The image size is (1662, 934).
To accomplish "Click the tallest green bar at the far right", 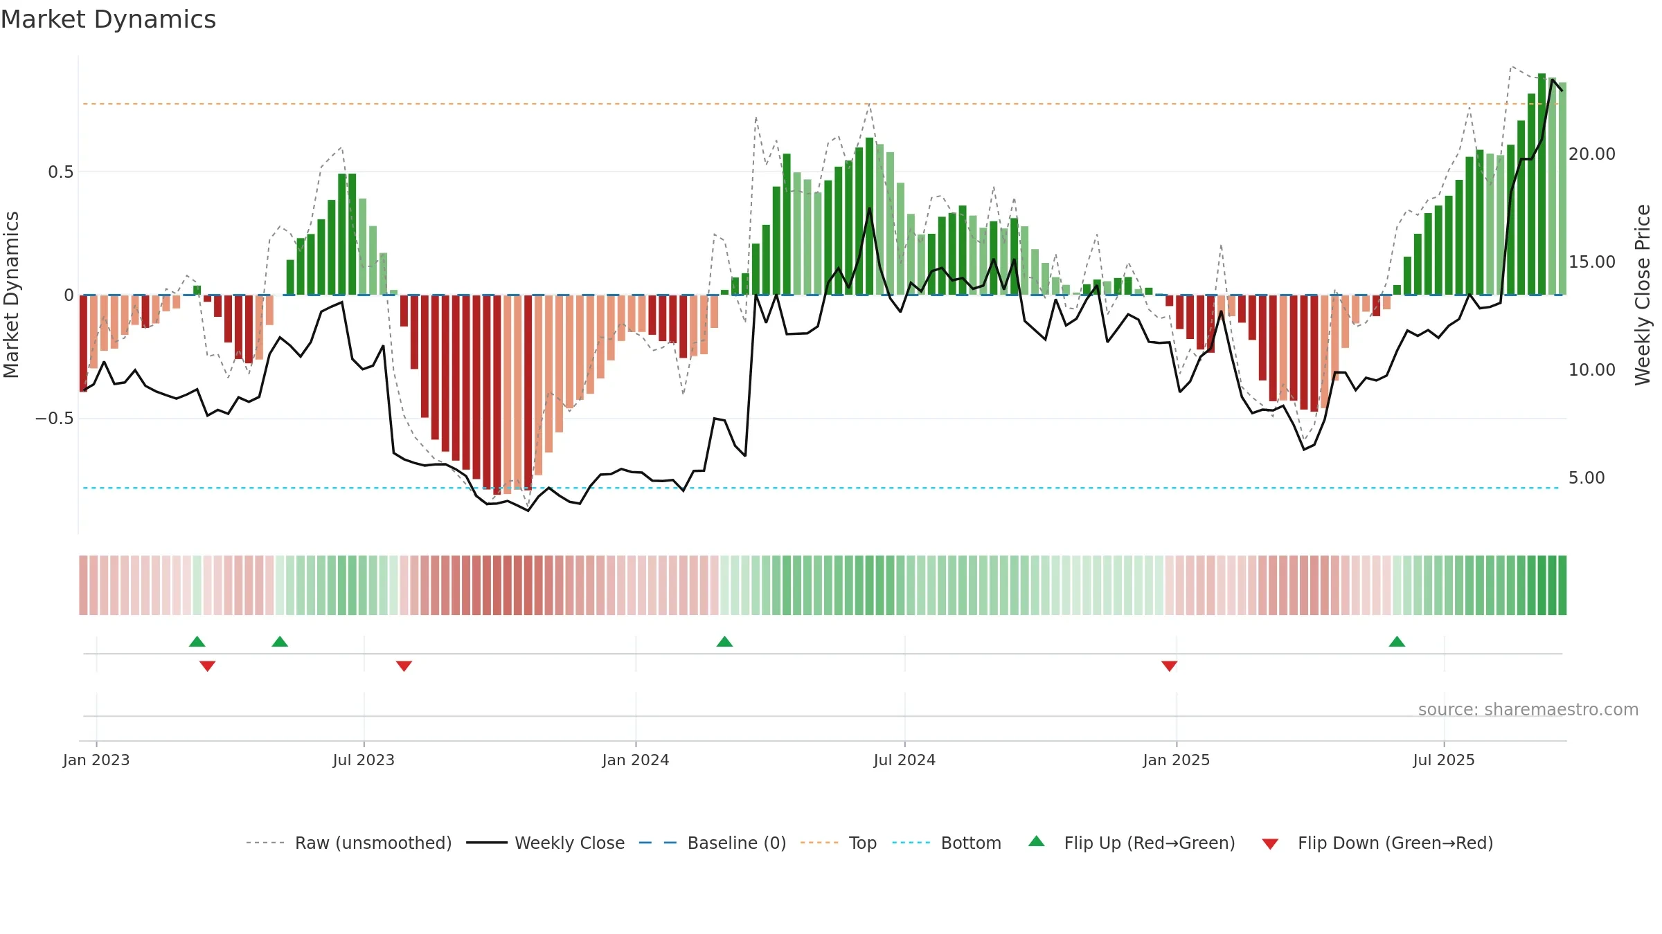I will 1542,184.
